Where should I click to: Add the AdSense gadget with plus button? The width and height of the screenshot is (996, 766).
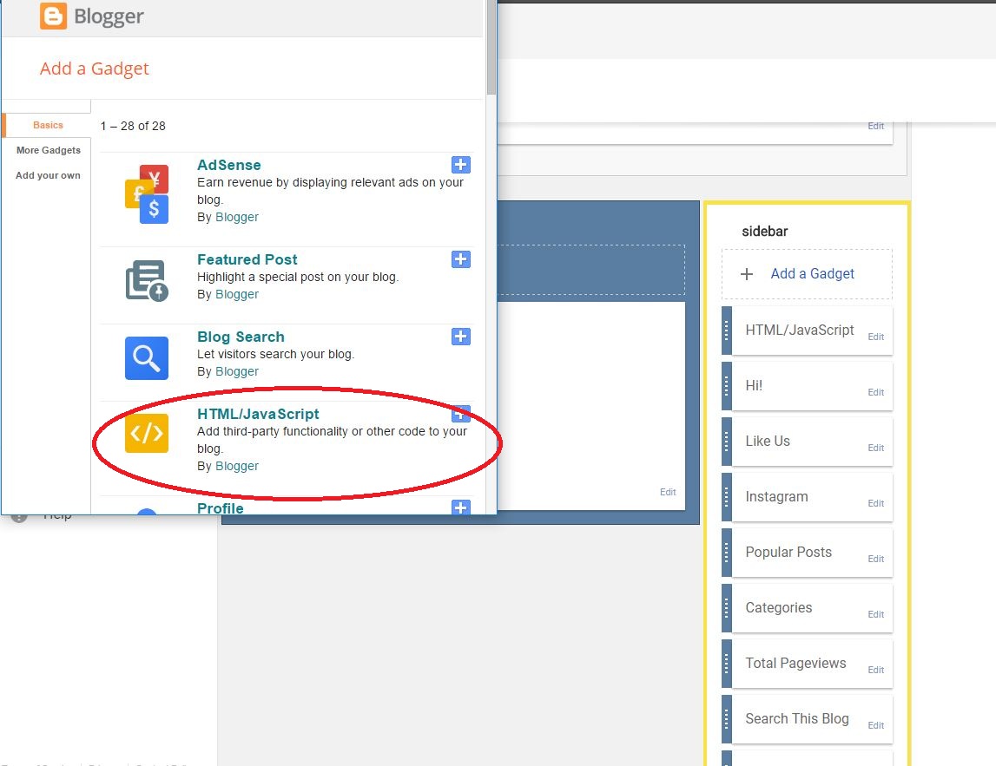(x=460, y=165)
